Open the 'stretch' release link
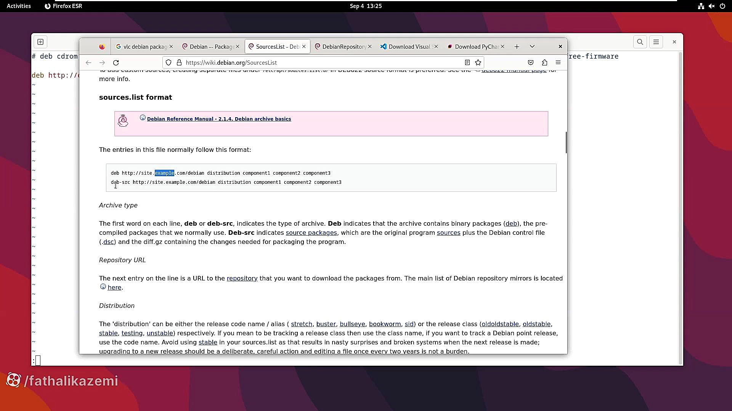Screen dimensions: 732x411 tap(302, 324)
